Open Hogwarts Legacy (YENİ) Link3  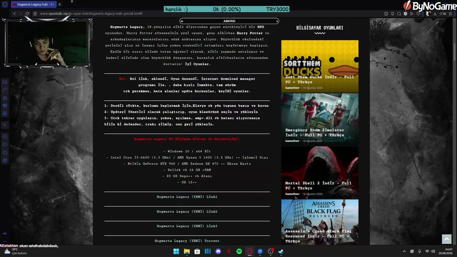coord(187,226)
